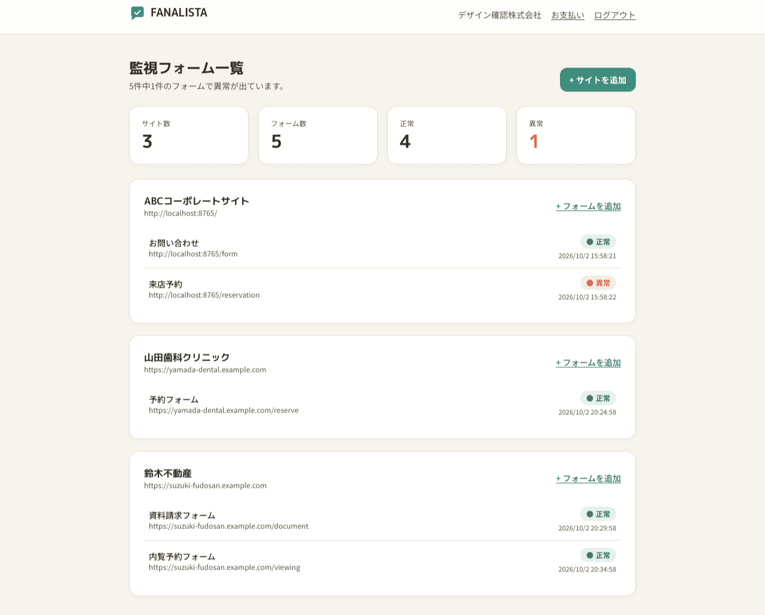Add a form to 山田歯科クリニック
This screenshot has width=765, height=615.
588,362
